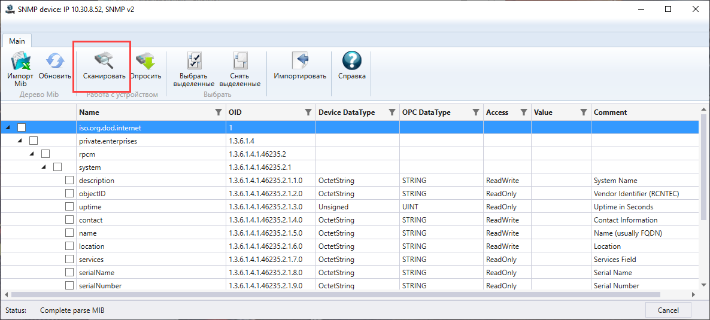The width and height of the screenshot is (710, 320).
Task: Click the Unsigned data type cell
Action: point(357,206)
